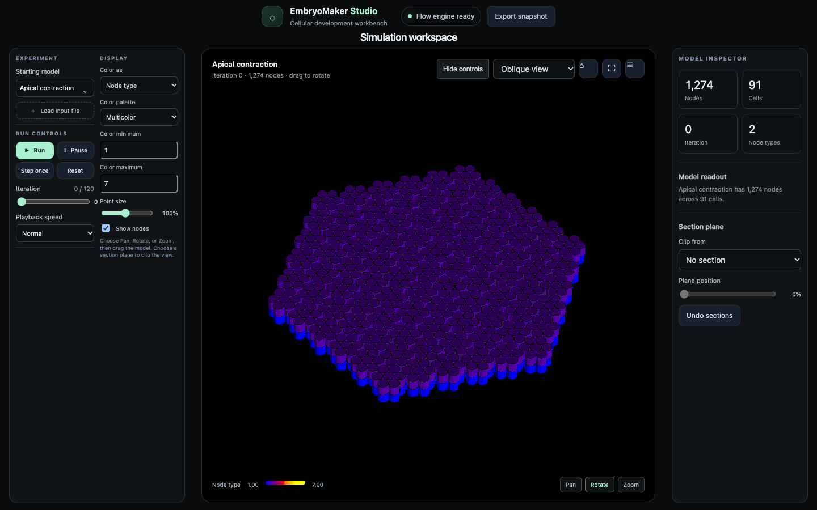Adjust the Point size slider

(127, 213)
